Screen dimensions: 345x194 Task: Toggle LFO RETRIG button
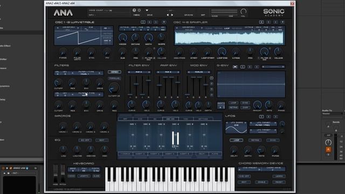click(x=255, y=140)
